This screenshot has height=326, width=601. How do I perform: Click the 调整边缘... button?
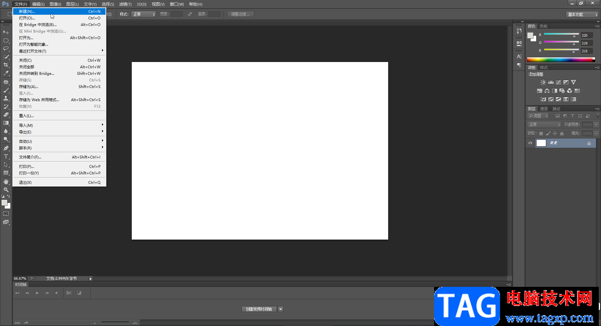click(x=240, y=14)
